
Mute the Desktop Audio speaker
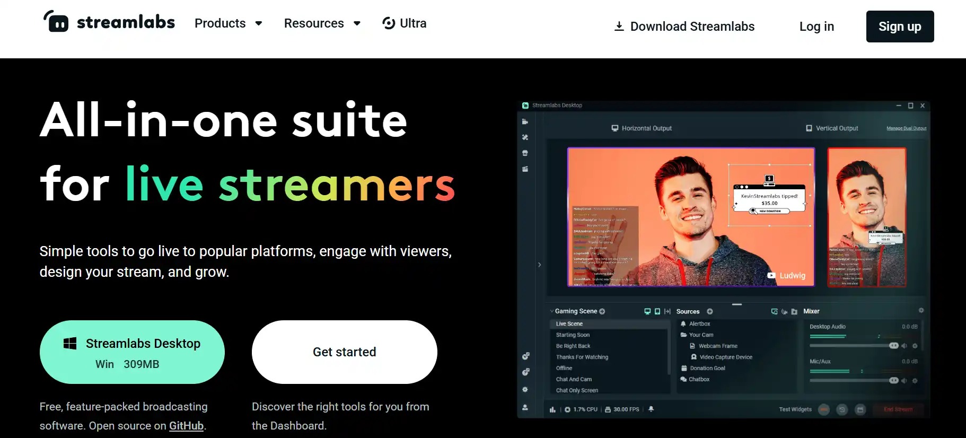(904, 346)
